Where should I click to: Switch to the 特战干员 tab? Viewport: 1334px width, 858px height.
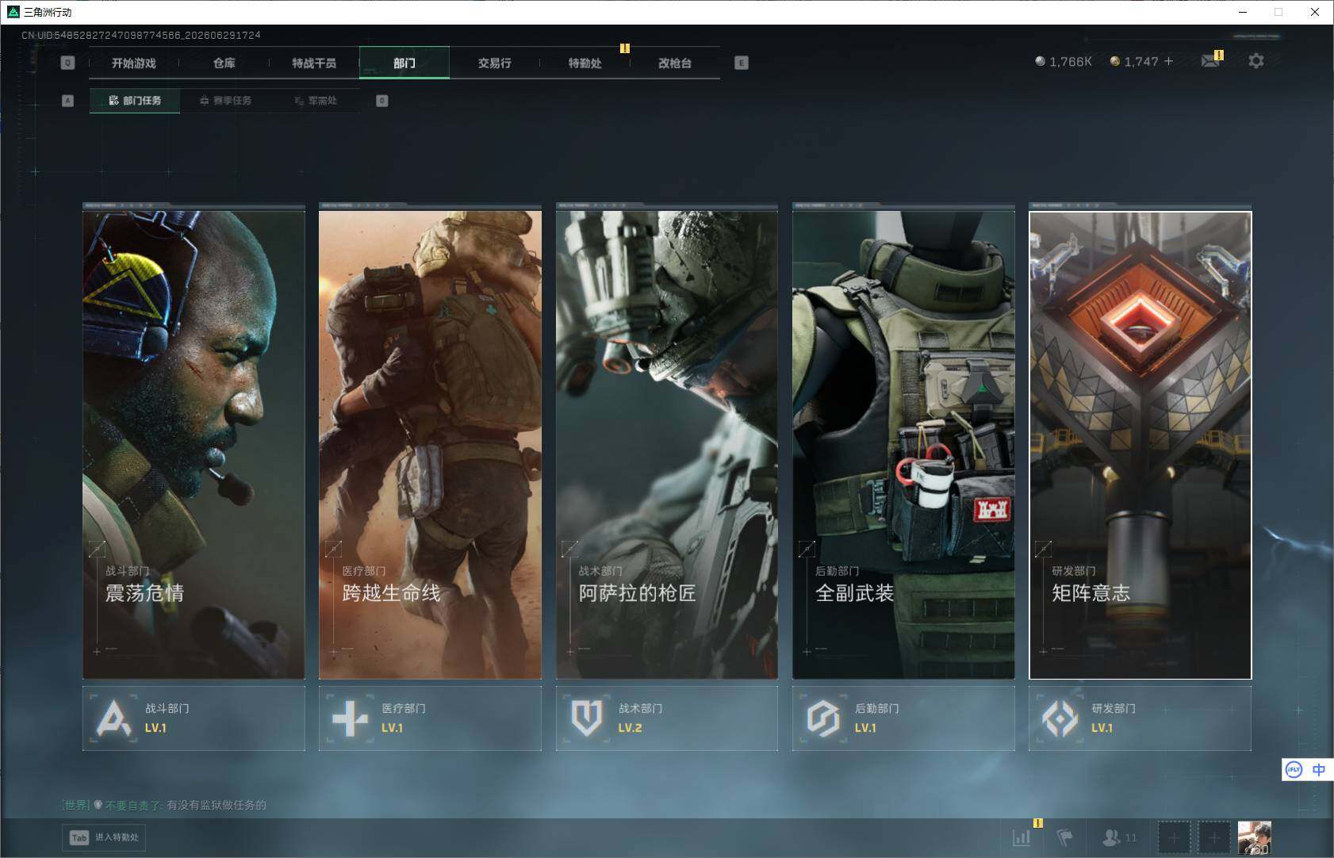point(314,63)
